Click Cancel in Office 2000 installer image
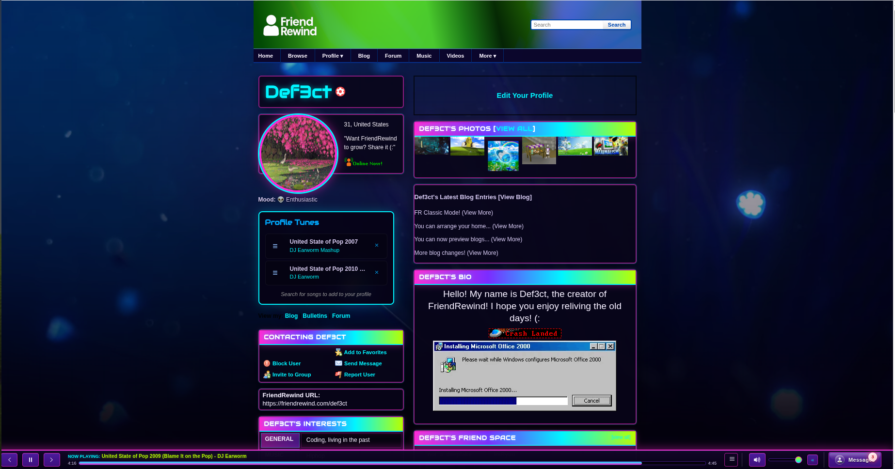895x469 pixels. point(591,401)
